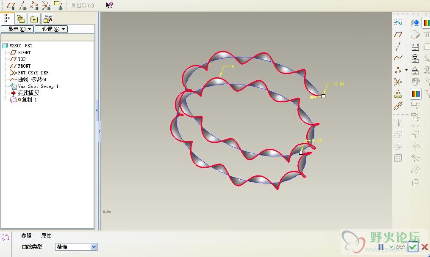
Task: Toggle annotation element display
Action: (x=58, y=5)
